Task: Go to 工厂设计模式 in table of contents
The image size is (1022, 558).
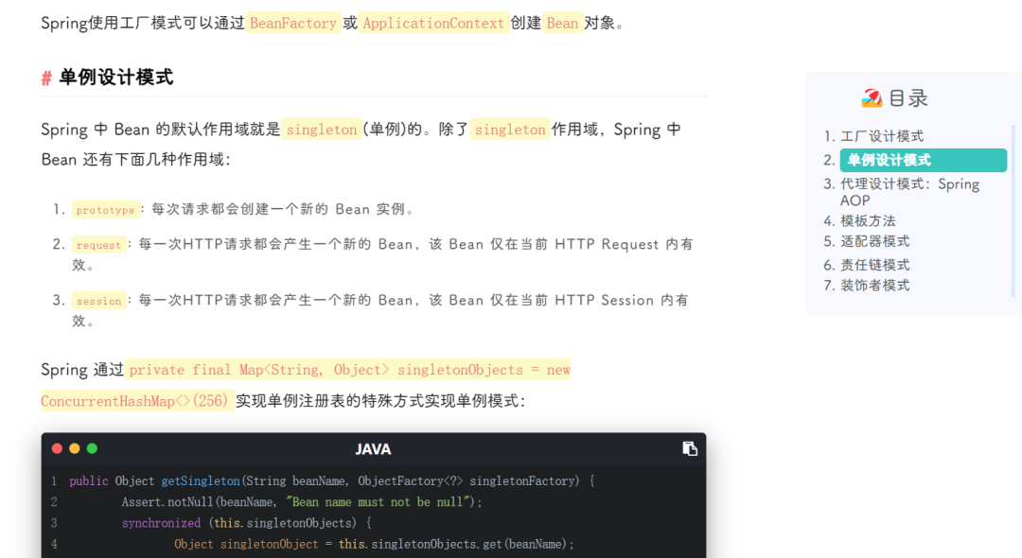Action: point(882,136)
